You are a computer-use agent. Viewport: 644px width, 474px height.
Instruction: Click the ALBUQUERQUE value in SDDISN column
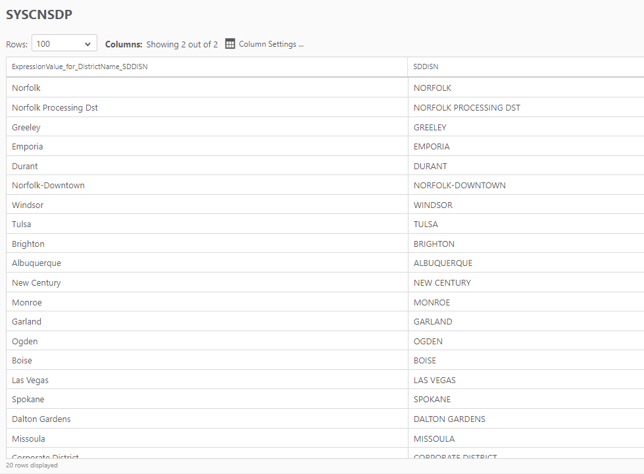pos(443,263)
